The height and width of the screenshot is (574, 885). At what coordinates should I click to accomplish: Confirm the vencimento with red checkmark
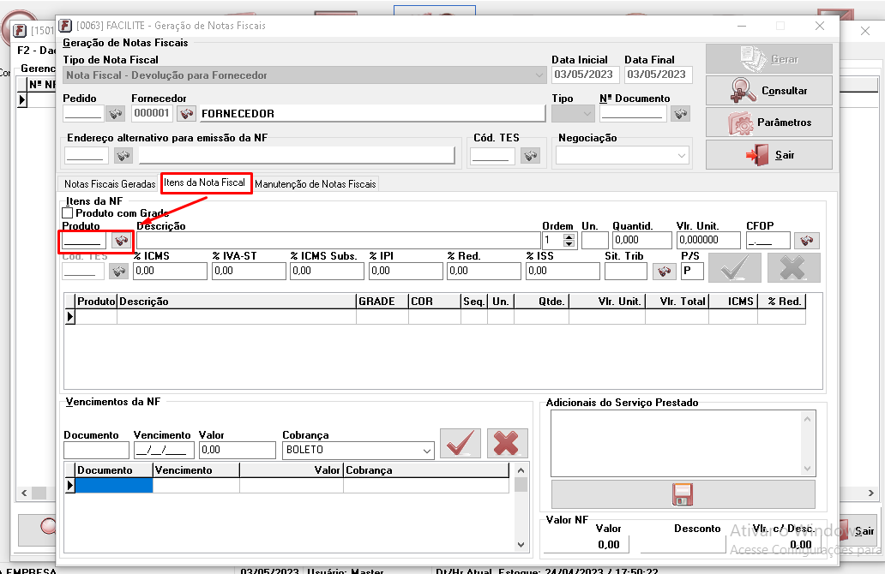(x=461, y=443)
